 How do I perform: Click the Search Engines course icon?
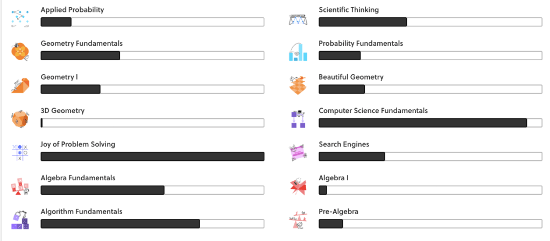click(298, 152)
